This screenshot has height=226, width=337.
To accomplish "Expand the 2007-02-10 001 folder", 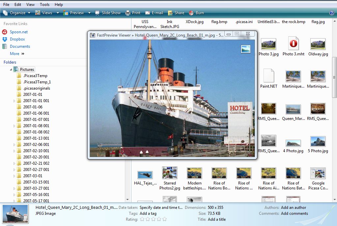I will tap(14, 151).
